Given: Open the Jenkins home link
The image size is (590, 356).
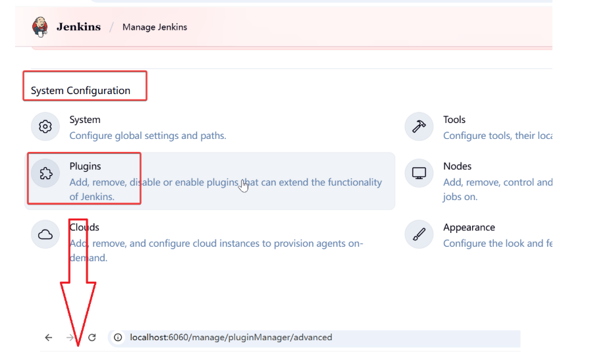Looking at the screenshot, I should 78,27.
